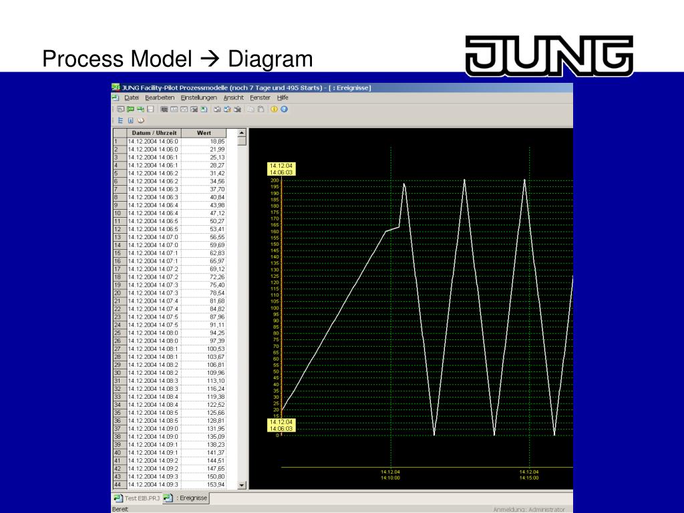Screen dimensions: 684x513
Task: Click the value cell 91,11
Action: (204, 325)
